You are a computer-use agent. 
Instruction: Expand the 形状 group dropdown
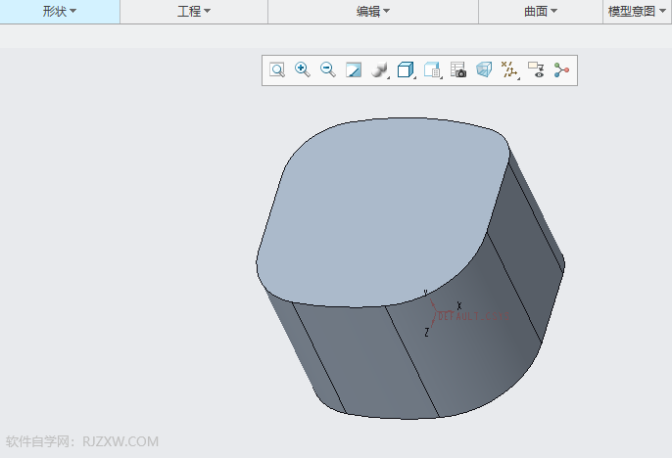click(x=59, y=12)
